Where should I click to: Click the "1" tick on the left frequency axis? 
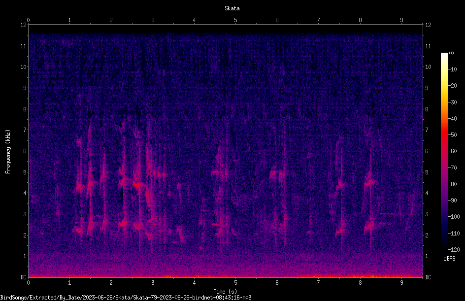(x=25, y=256)
